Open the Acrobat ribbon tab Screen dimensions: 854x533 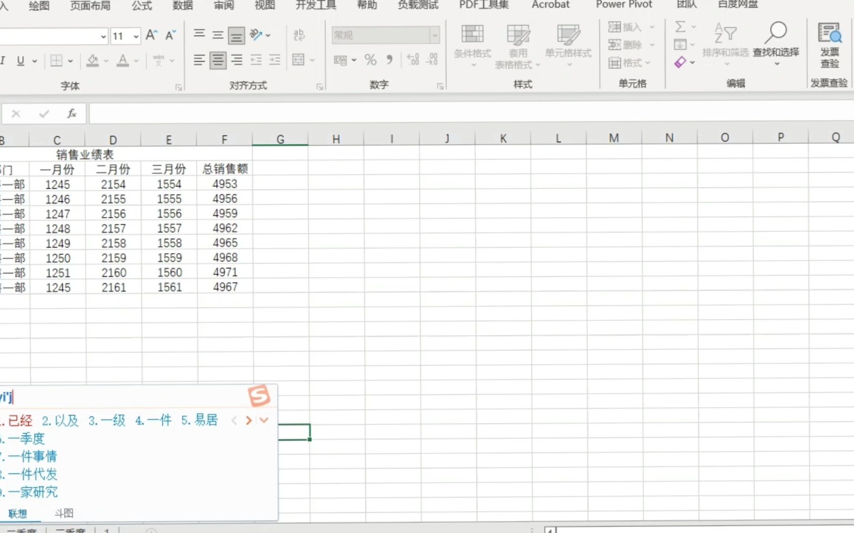click(551, 5)
